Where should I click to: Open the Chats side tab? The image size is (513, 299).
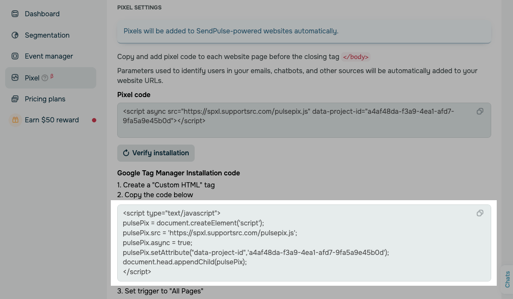tap(507, 279)
